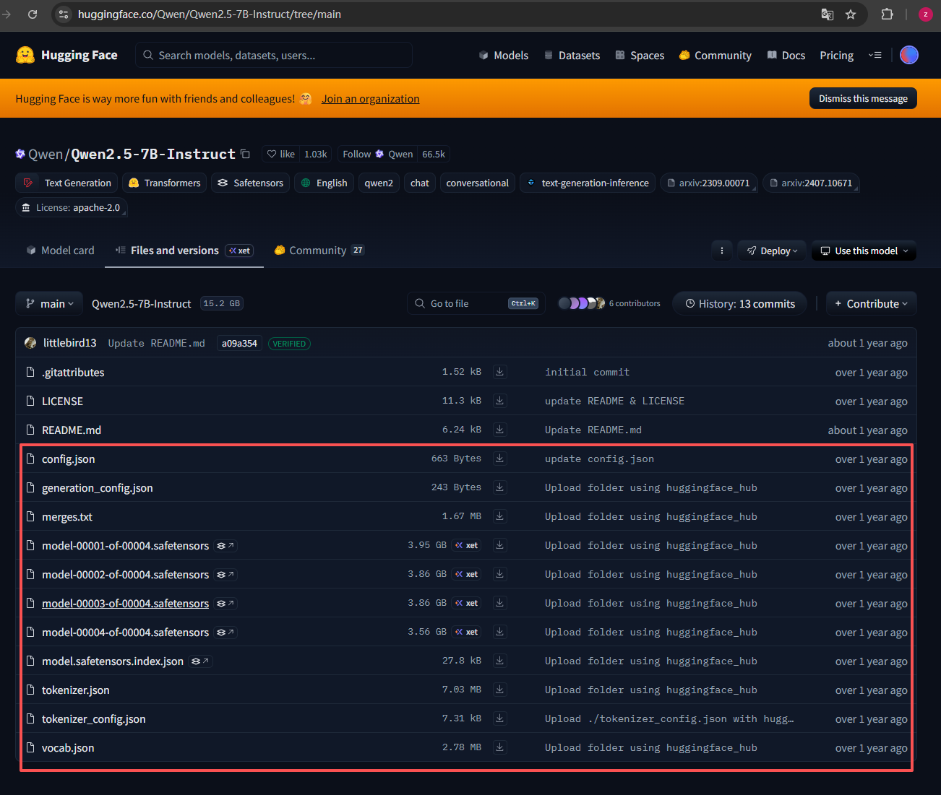Open the Text Generation tag
The image size is (941, 795).
click(66, 183)
